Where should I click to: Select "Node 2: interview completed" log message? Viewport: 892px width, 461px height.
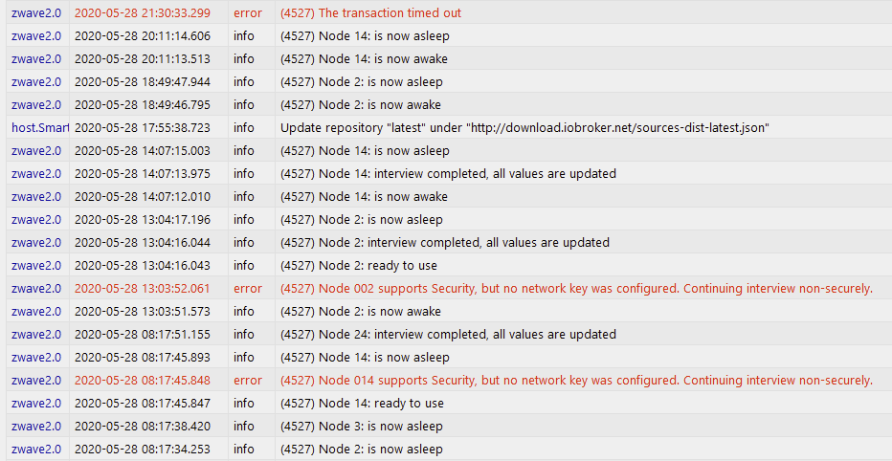coord(445,242)
